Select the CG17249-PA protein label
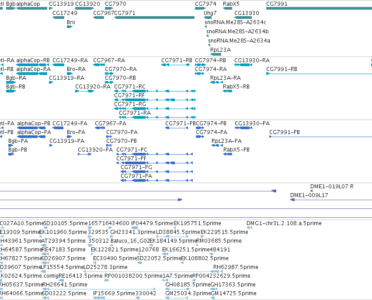The image size is (372, 300). pos(70,124)
